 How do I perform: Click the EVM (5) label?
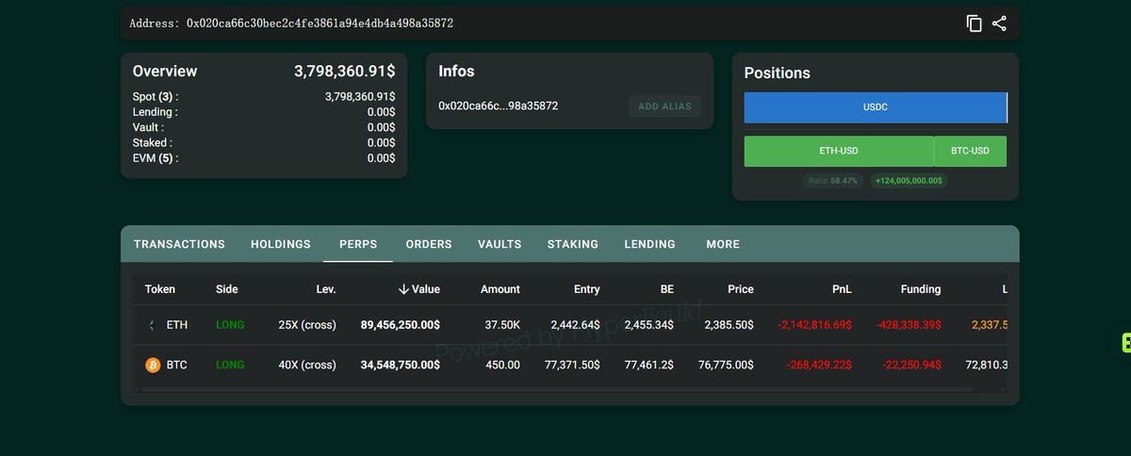click(x=156, y=157)
